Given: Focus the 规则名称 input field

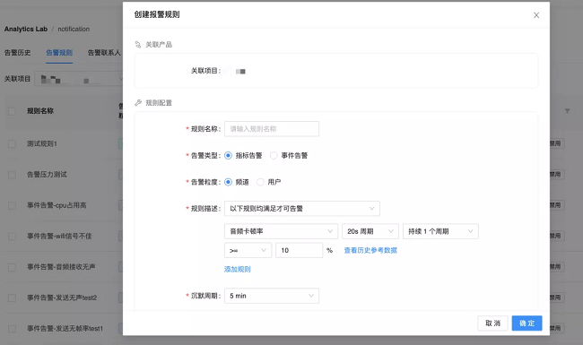Looking at the screenshot, I should (272, 129).
